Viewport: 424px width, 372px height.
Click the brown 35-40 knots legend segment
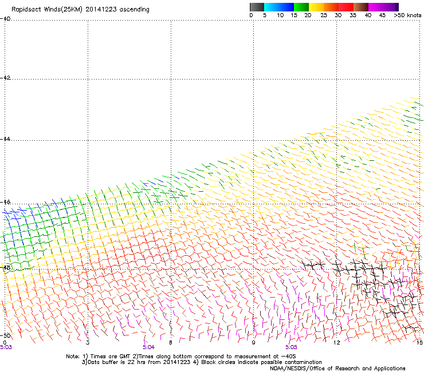click(x=361, y=7)
